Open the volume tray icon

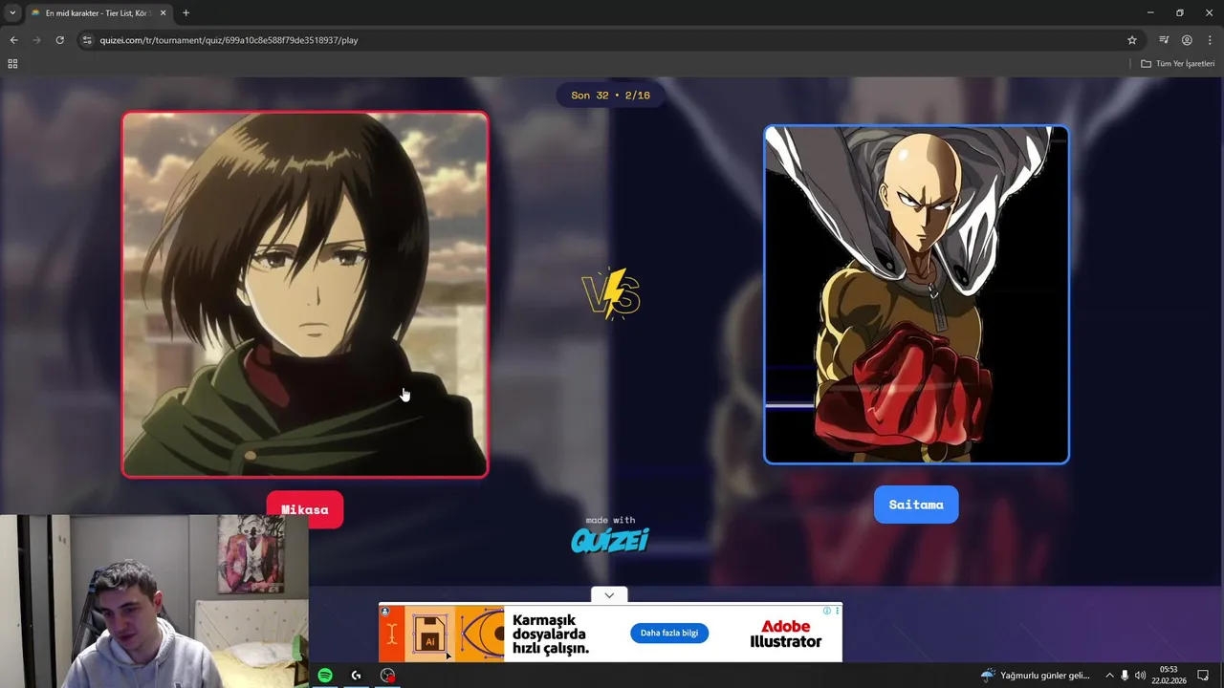tap(1140, 676)
